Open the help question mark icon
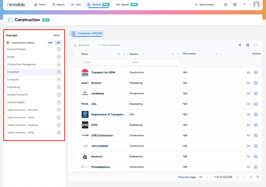 tap(244, 4)
